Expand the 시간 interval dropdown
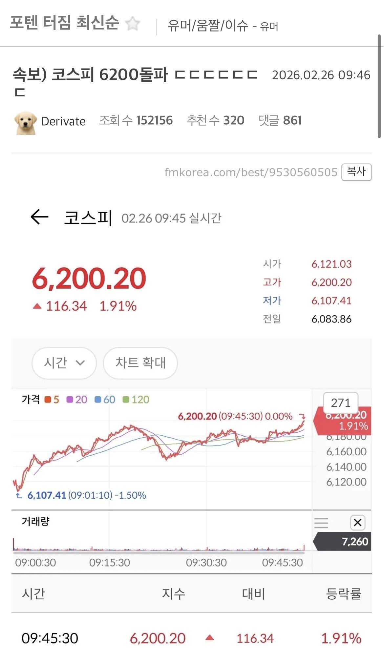 [64, 363]
